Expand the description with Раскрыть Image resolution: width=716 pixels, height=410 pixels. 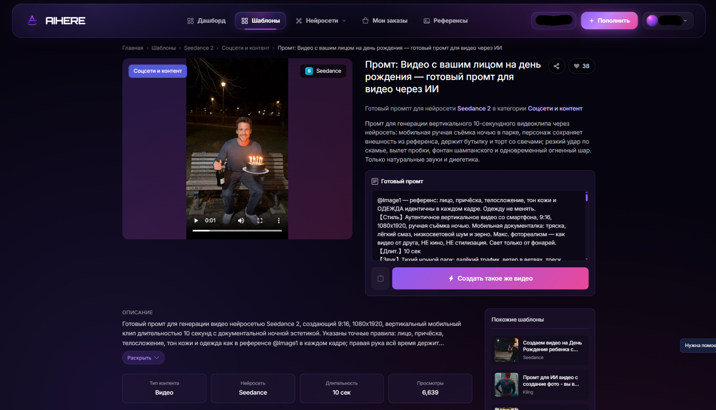tap(143, 358)
